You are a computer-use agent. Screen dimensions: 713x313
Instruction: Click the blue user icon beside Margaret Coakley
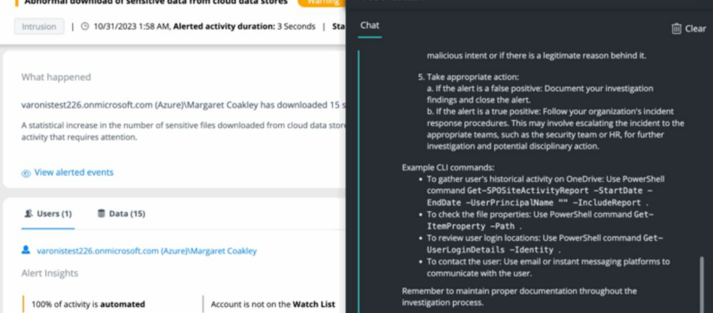tap(26, 250)
